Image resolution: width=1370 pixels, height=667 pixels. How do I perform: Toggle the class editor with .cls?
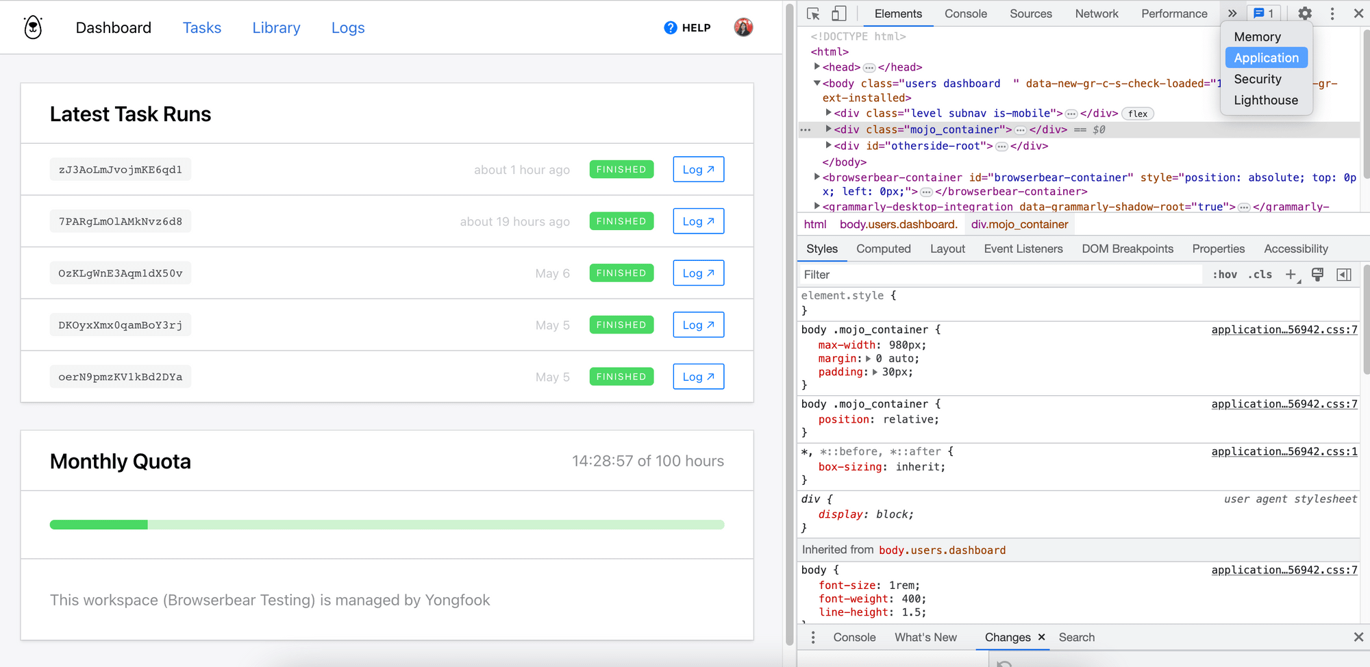pos(1260,275)
